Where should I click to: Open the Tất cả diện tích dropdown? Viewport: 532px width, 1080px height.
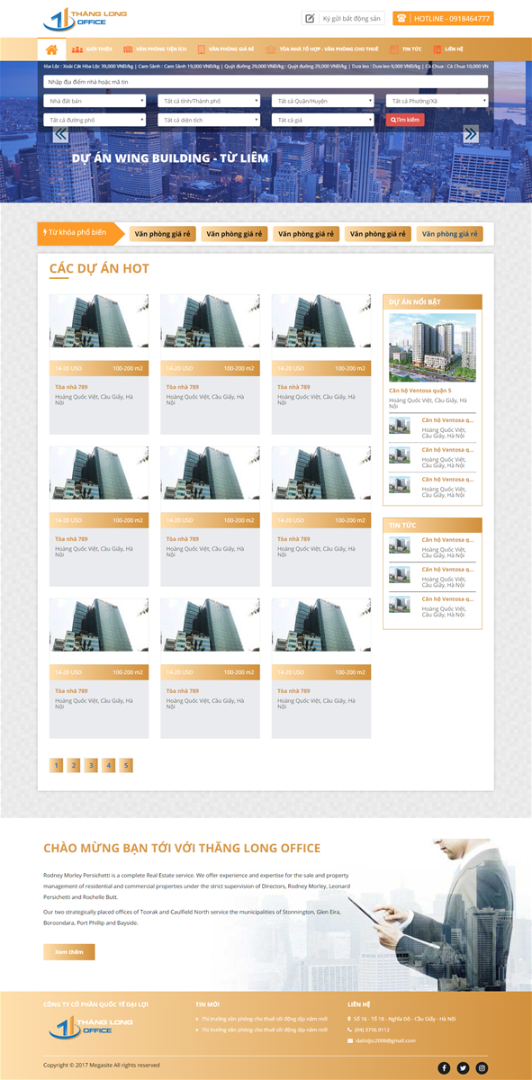coord(209,120)
